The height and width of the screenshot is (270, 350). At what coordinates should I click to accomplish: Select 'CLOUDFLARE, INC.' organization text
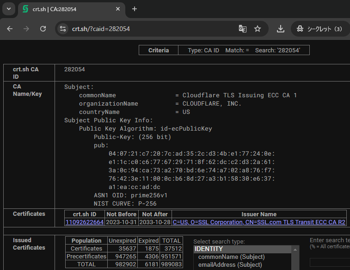(212, 104)
